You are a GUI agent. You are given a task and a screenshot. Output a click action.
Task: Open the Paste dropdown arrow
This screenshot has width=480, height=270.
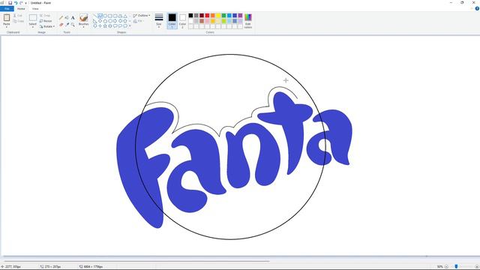coord(7,27)
